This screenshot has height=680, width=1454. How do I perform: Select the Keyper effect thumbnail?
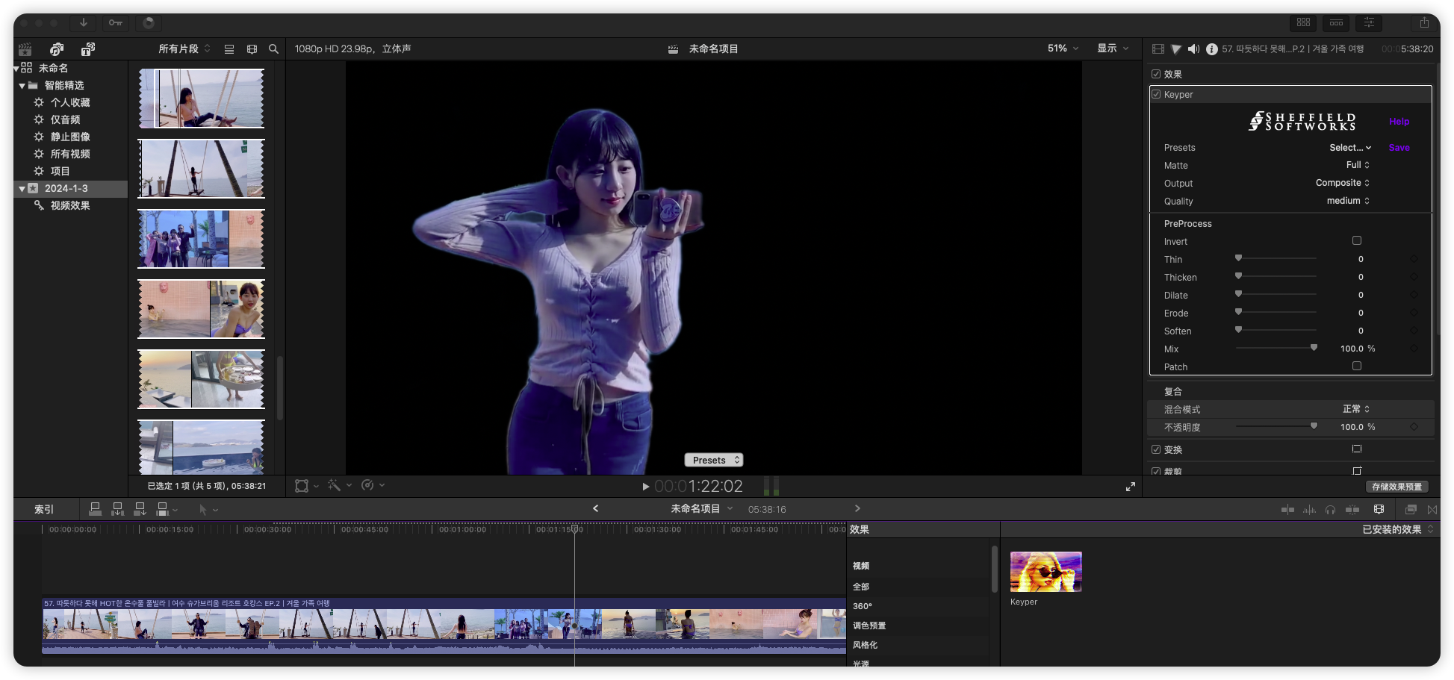(x=1046, y=572)
